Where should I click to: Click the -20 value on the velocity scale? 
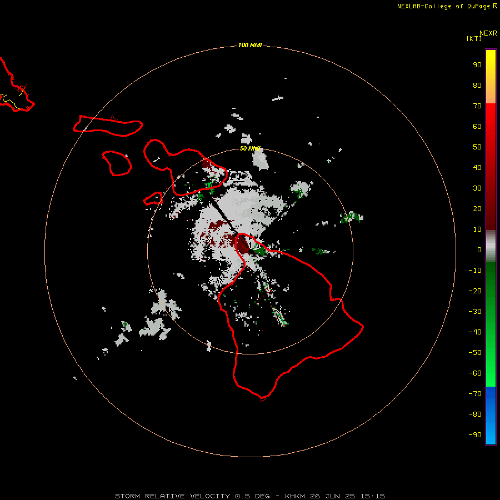tap(475, 291)
